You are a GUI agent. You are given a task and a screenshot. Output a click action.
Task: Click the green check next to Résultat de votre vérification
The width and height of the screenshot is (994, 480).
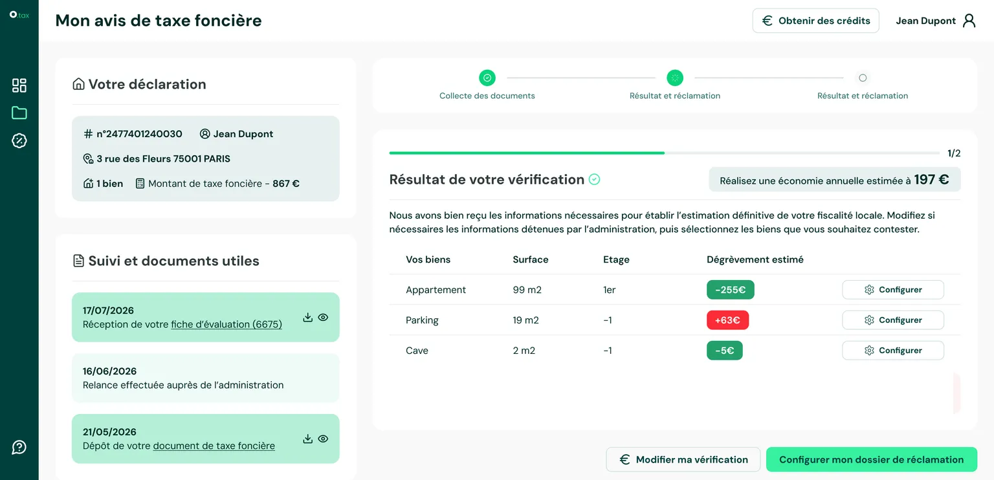[x=594, y=179]
